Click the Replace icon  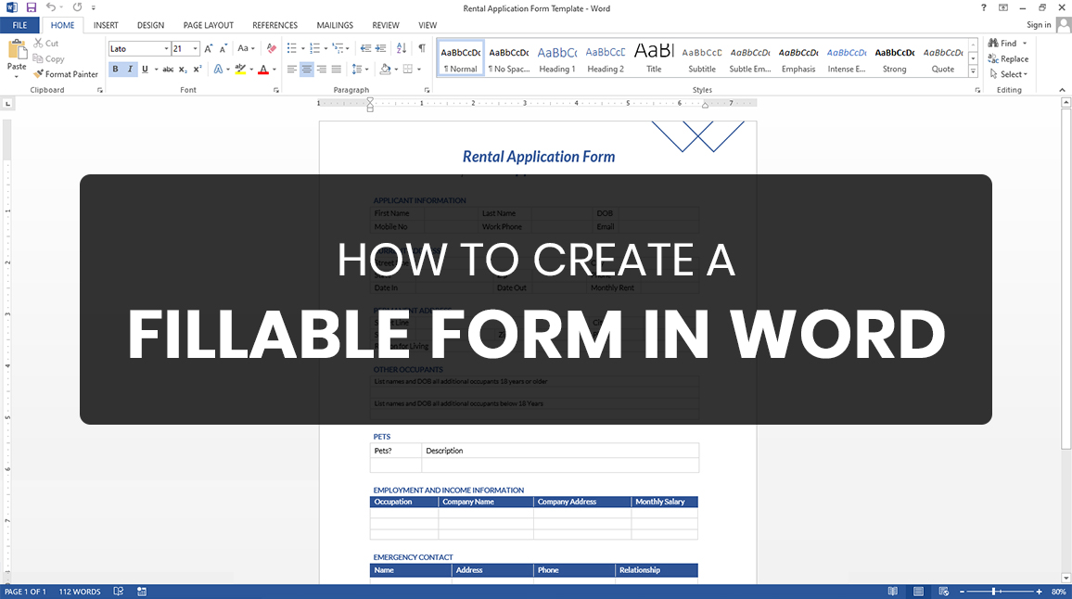coord(1007,58)
